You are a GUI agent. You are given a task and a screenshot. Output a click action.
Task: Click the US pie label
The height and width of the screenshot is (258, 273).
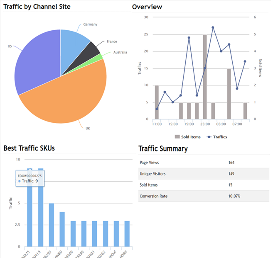(10, 46)
